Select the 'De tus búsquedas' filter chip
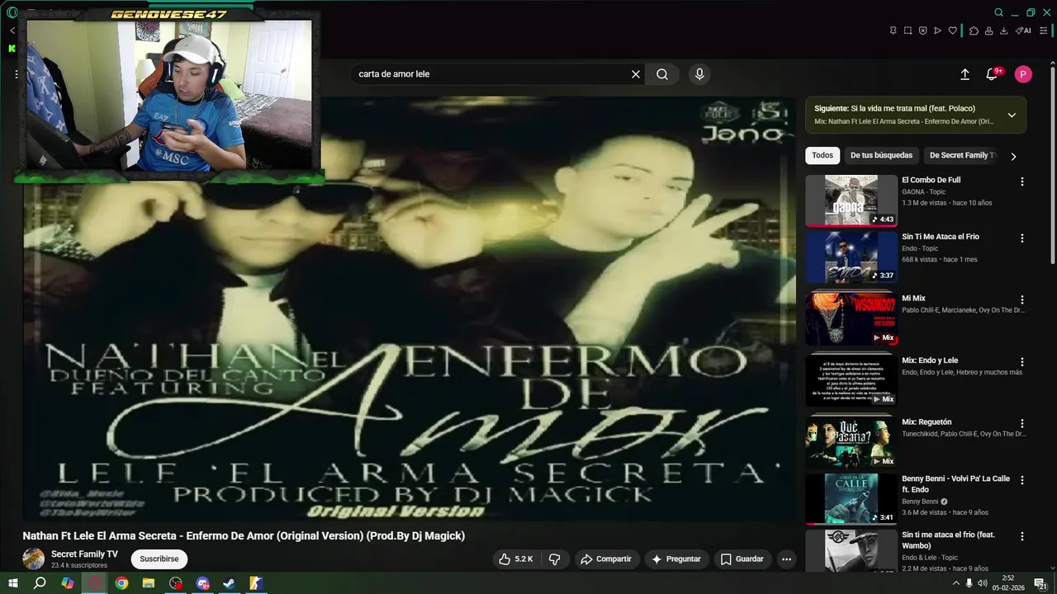 [881, 155]
